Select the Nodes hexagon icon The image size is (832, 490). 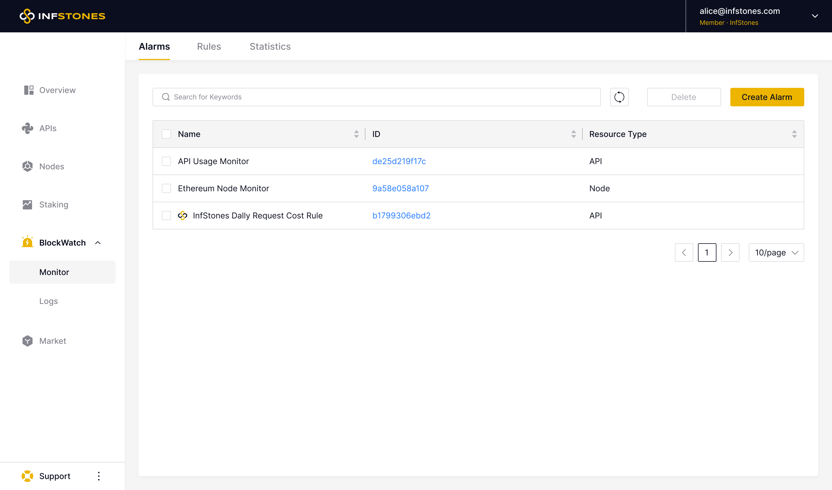(x=27, y=166)
